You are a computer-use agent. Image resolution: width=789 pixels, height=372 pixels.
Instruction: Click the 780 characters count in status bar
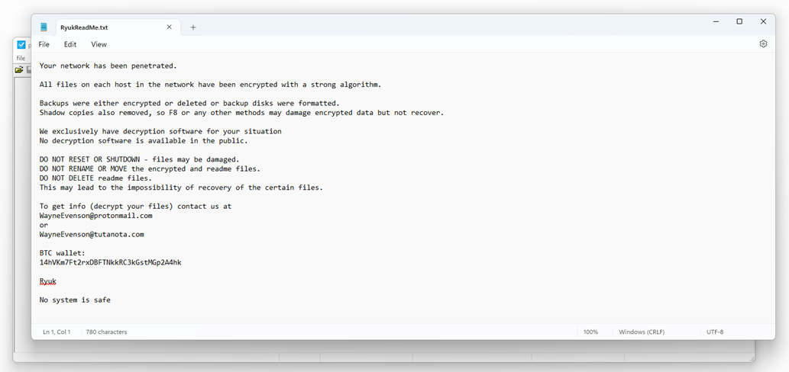[x=107, y=332]
